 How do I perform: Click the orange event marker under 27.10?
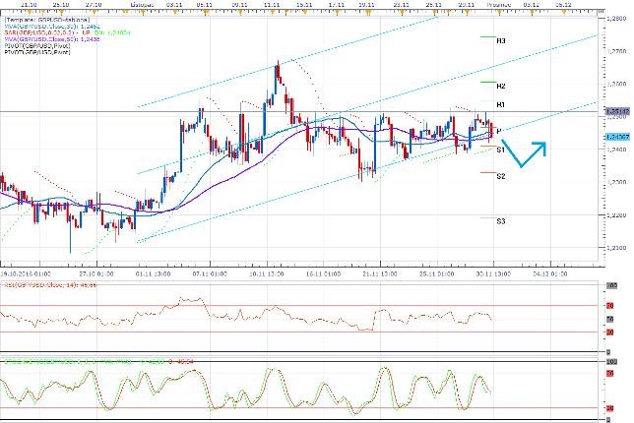pos(94,13)
